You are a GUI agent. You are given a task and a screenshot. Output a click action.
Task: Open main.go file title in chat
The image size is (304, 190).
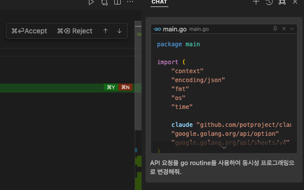tap(175, 29)
